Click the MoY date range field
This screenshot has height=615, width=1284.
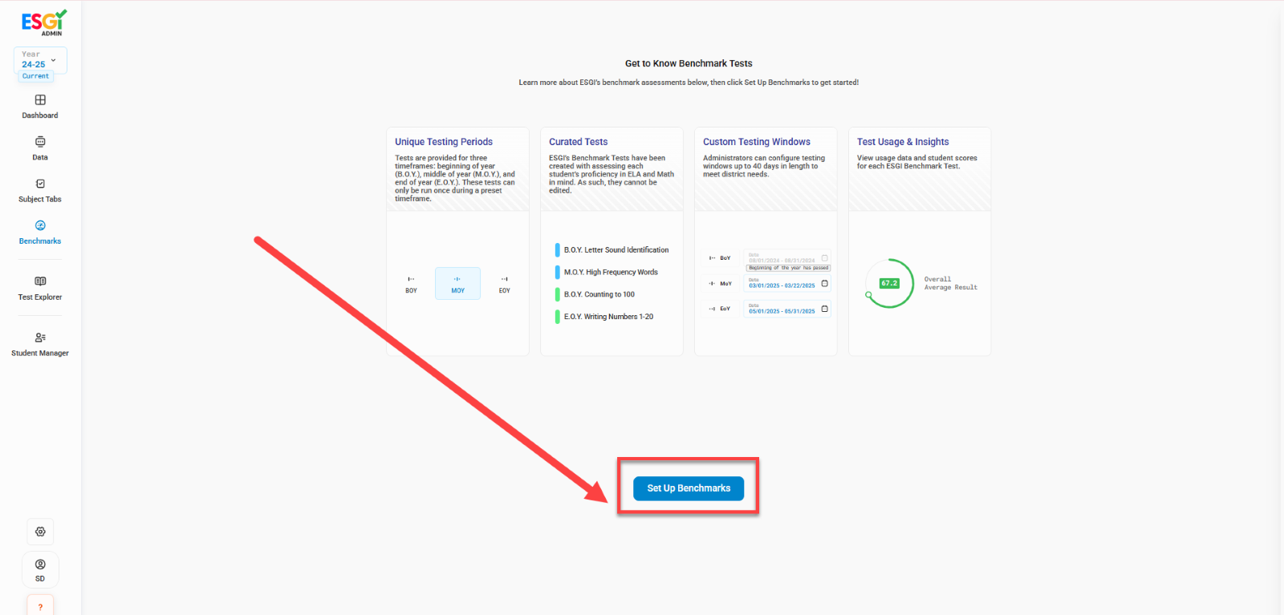click(786, 284)
